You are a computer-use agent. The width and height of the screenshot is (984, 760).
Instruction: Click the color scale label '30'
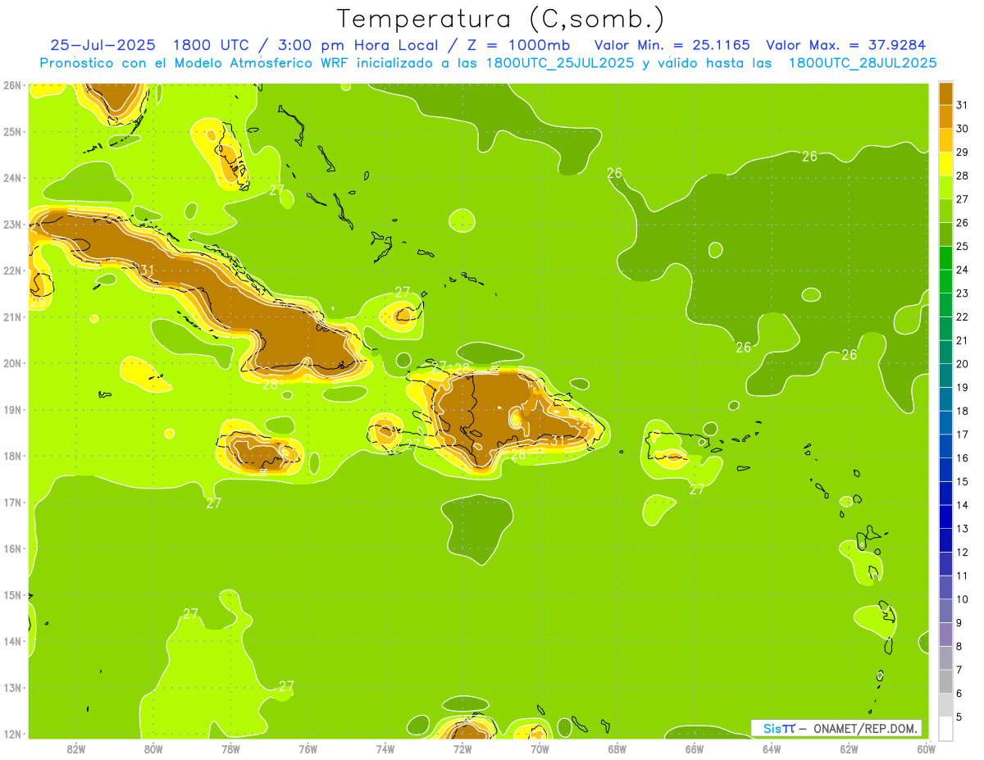pos(962,128)
